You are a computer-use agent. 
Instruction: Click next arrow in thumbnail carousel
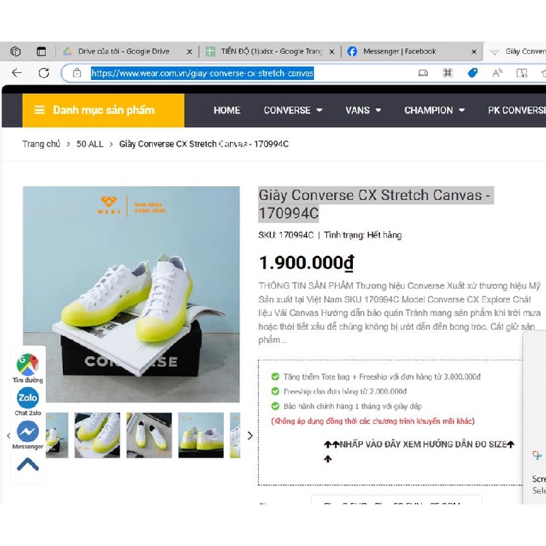(x=250, y=435)
